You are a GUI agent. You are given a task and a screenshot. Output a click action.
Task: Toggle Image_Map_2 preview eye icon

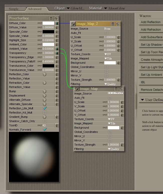(118, 24)
